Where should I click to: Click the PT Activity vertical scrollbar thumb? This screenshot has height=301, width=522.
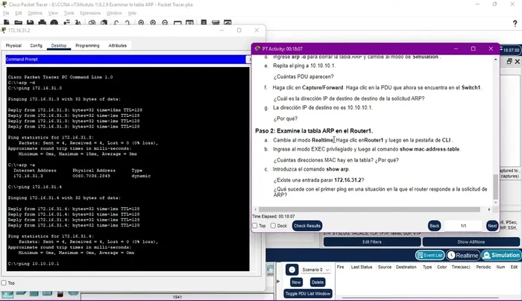point(496,187)
